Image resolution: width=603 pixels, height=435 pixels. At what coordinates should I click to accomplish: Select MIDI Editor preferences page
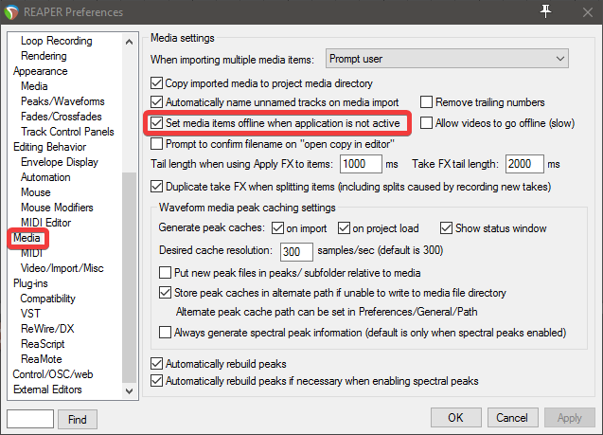click(x=45, y=223)
